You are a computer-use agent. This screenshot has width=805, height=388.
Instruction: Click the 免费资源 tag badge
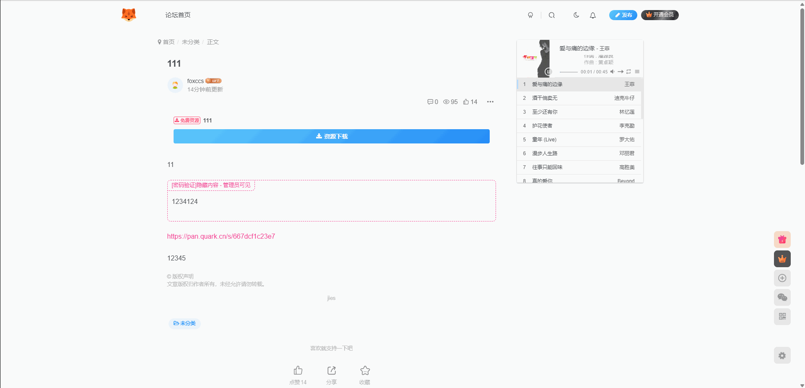pos(187,120)
